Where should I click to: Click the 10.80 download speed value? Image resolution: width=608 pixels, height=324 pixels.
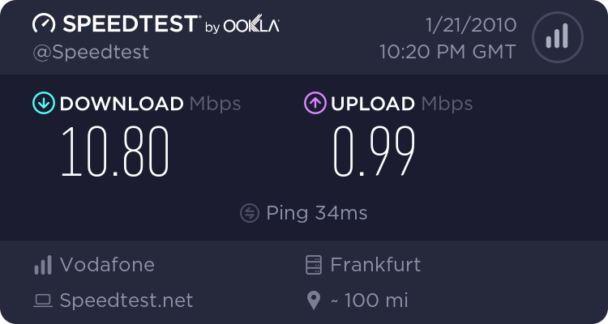point(115,152)
